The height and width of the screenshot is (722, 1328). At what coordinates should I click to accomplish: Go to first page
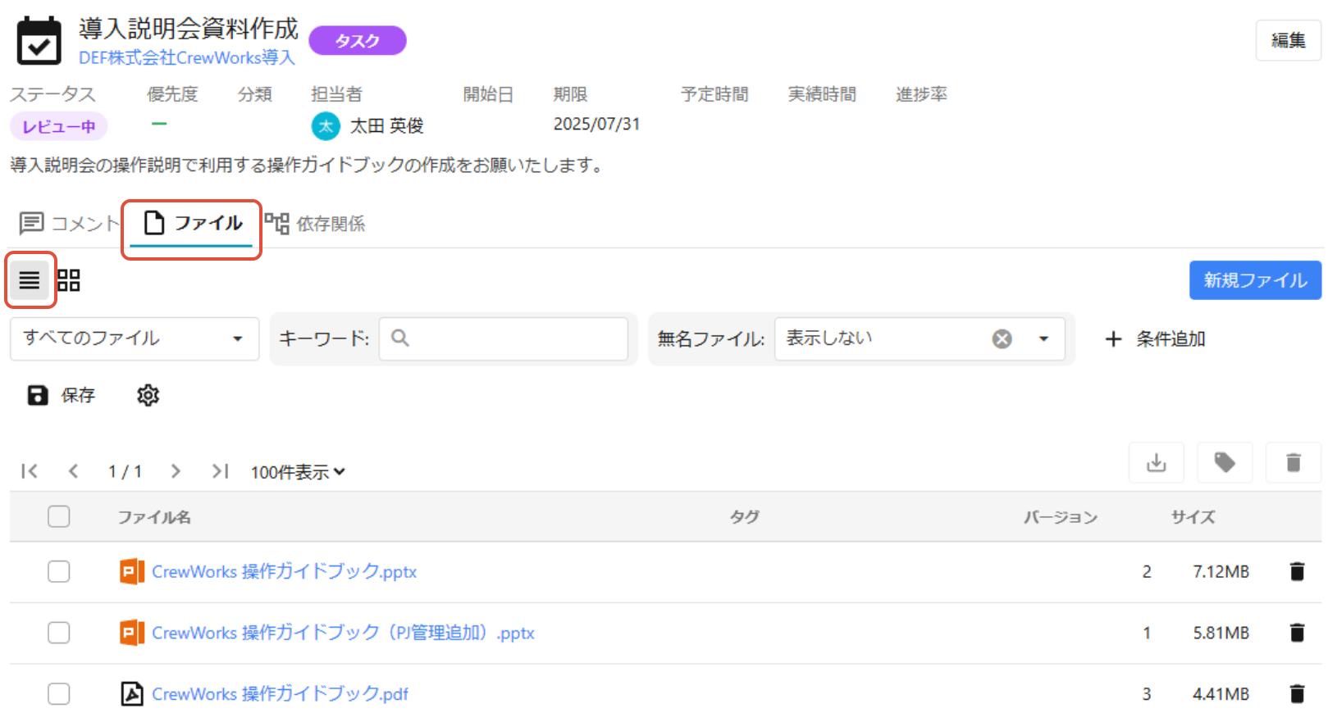(30, 470)
